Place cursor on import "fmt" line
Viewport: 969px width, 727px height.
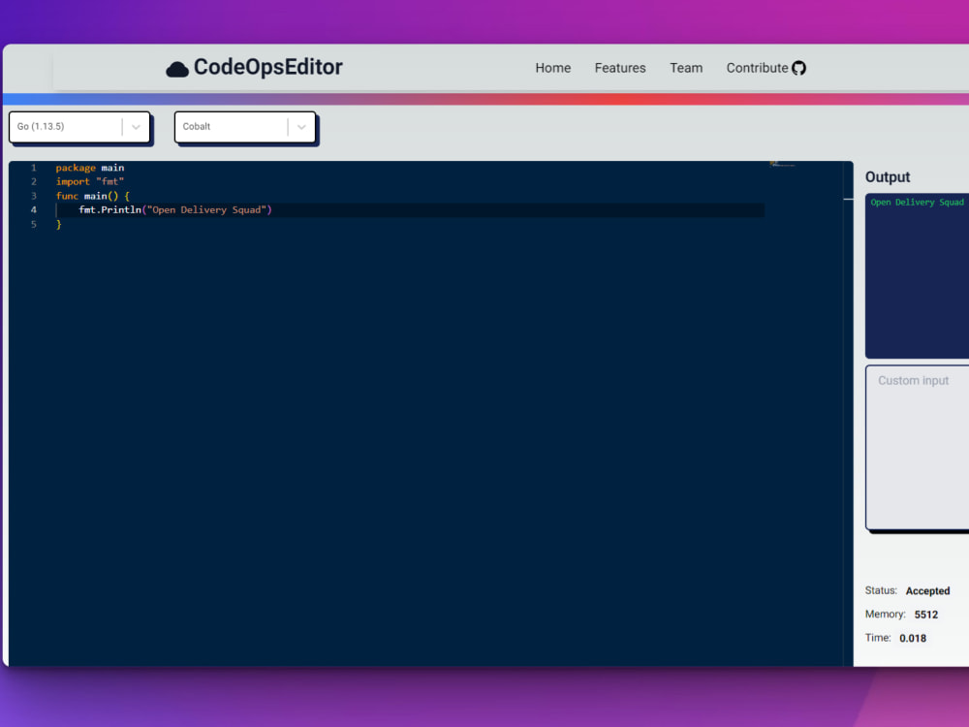tap(90, 182)
